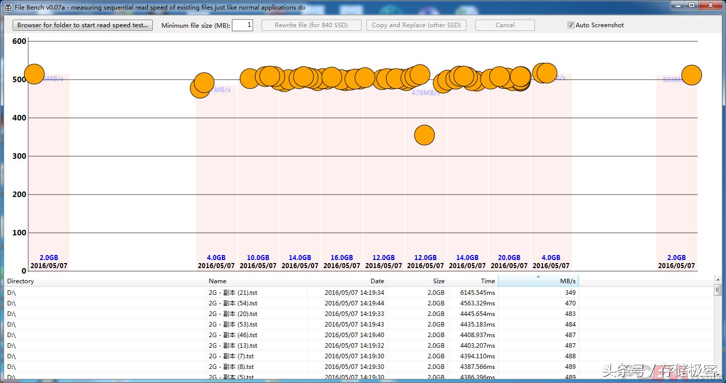This screenshot has width=726, height=383.
Task: Click the file list scrollbar up arrow
Action: click(717, 280)
